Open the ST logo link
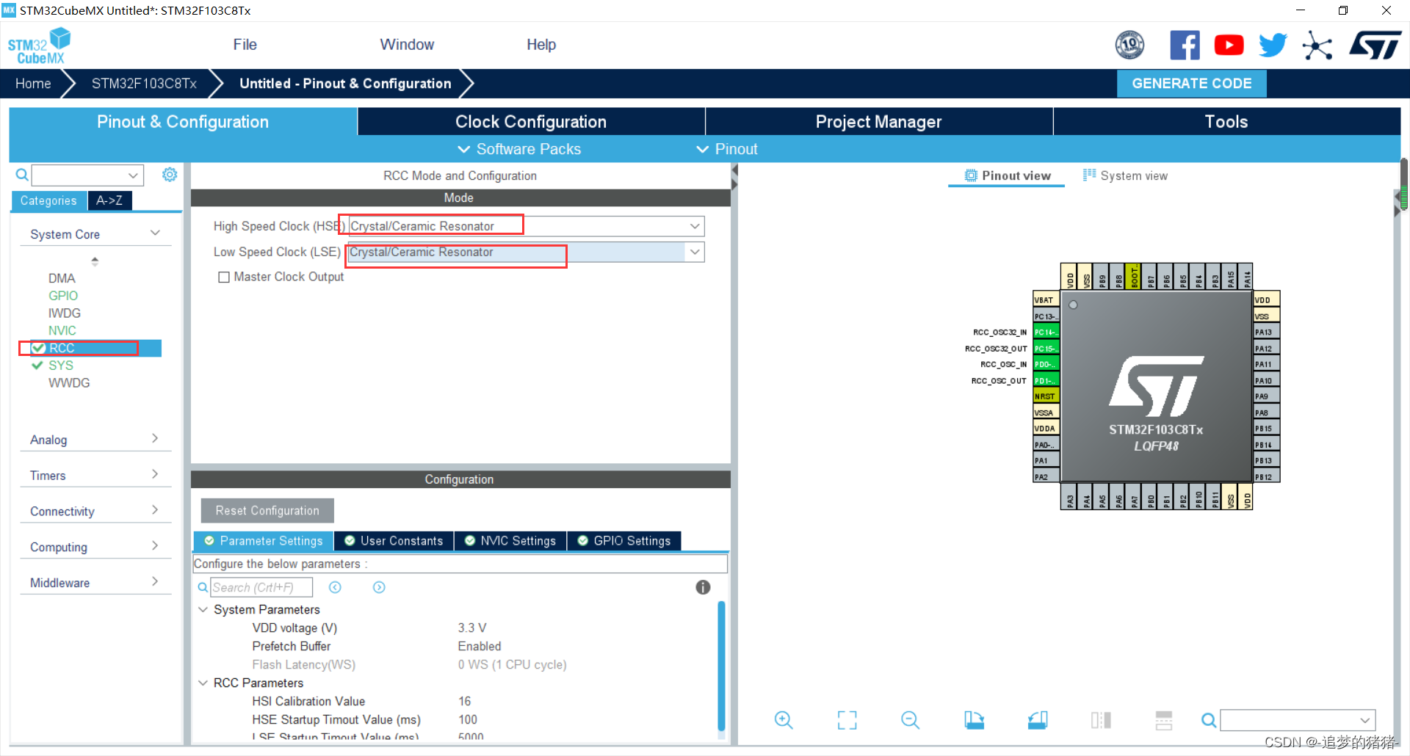 pos(1375,45)
